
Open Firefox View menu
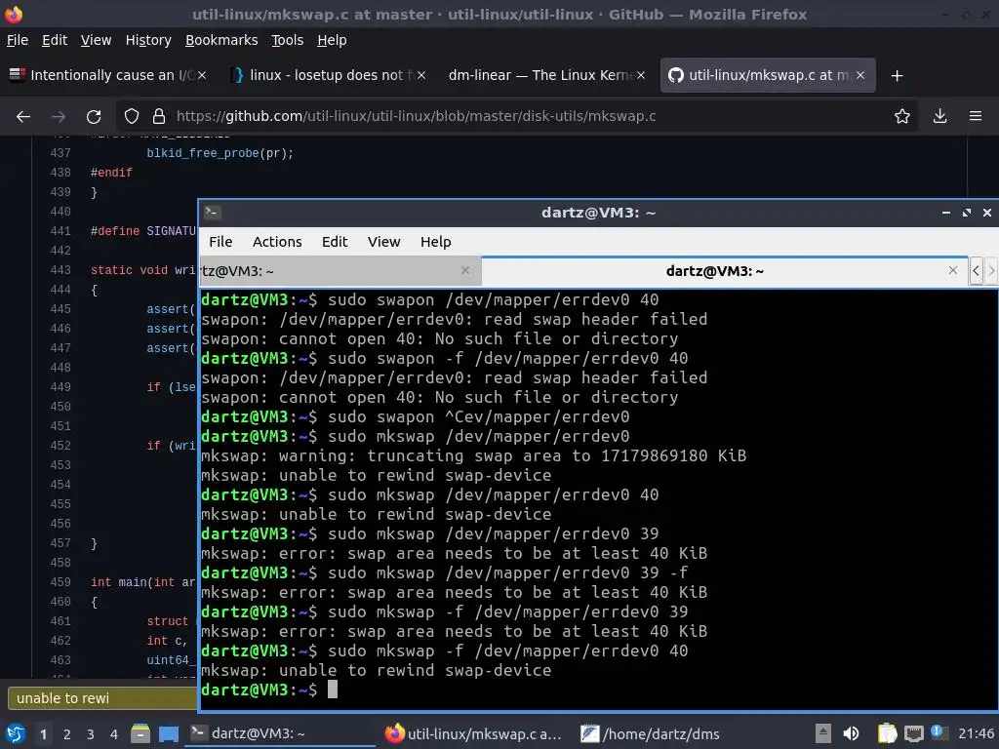[96, 40]
